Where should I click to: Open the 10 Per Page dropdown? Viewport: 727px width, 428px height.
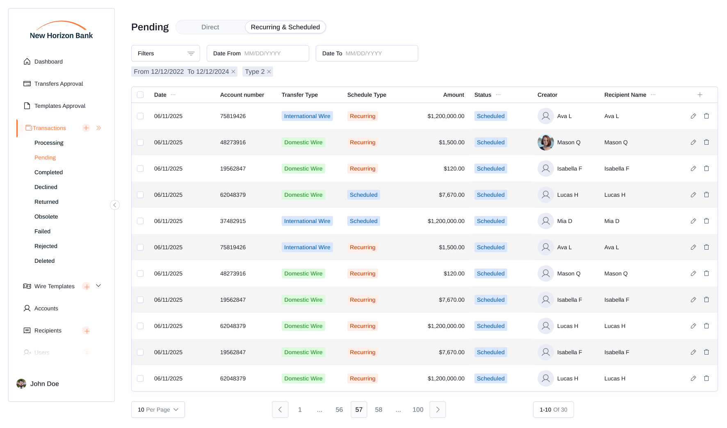[x=158, y=410]
